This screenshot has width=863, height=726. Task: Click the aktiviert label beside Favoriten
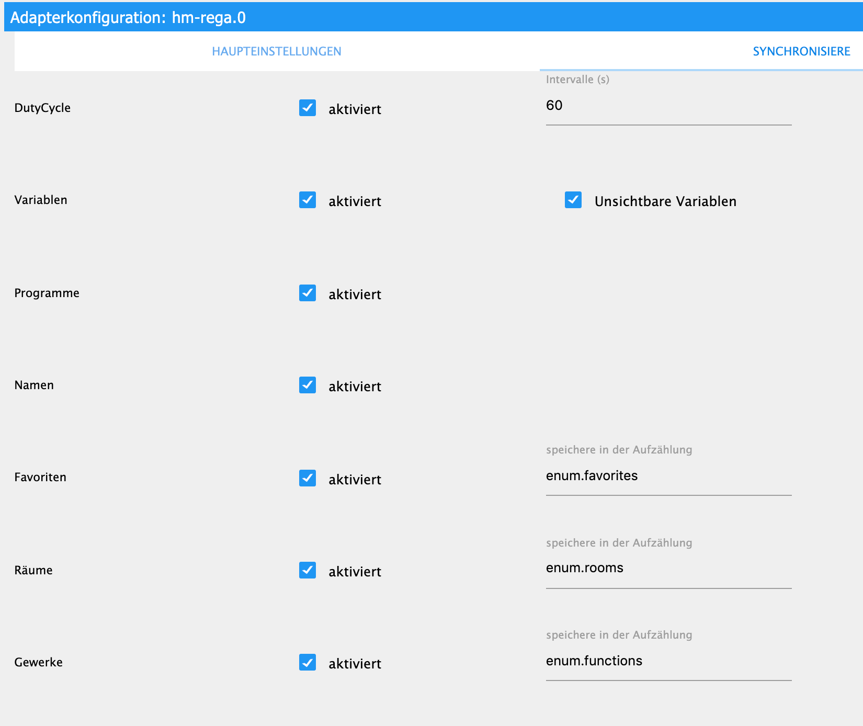(355, 480)
